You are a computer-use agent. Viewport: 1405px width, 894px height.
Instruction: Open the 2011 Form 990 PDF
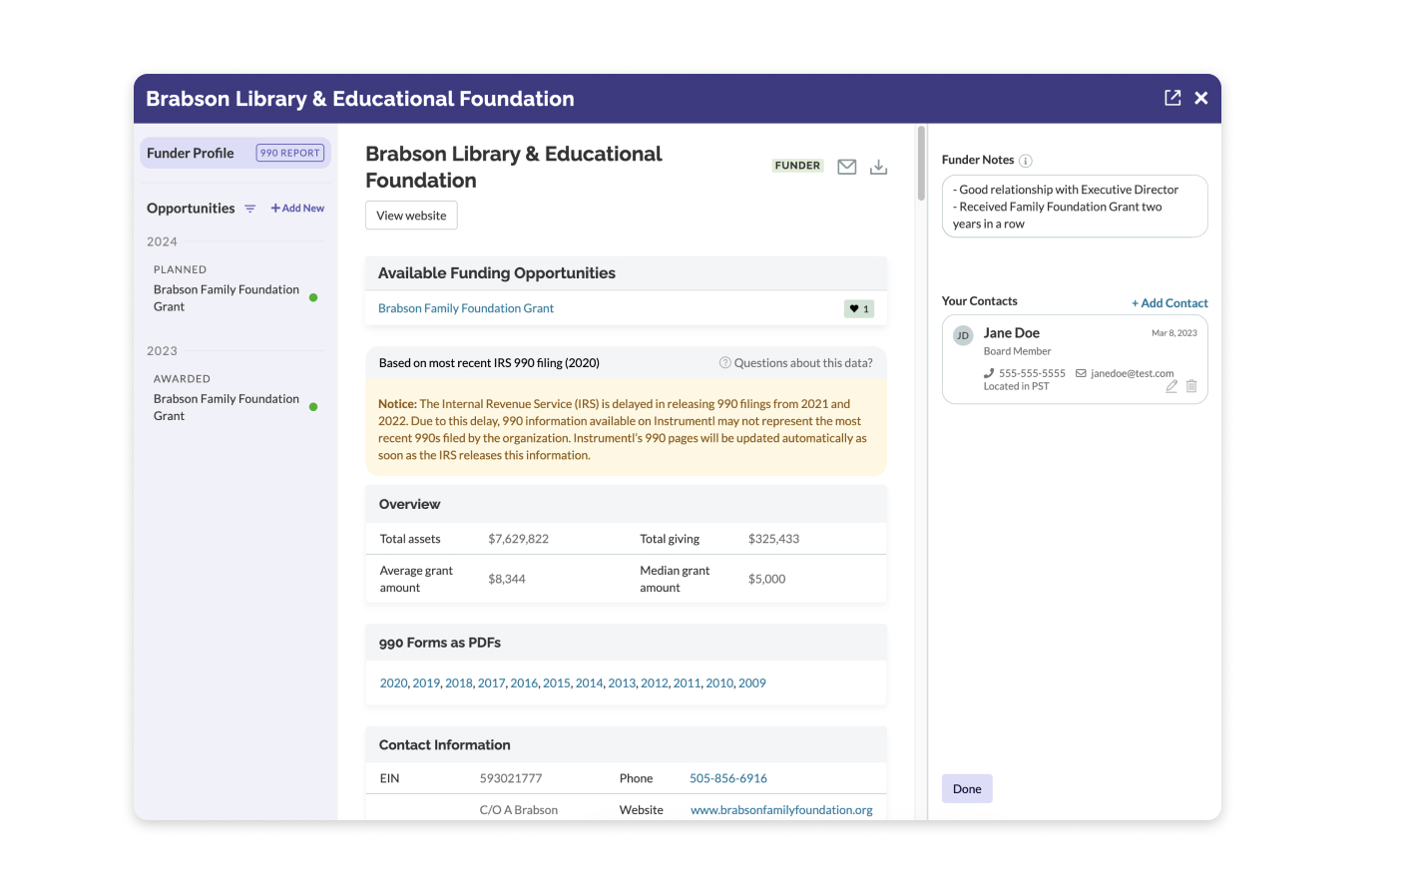(x=687, y=683)
